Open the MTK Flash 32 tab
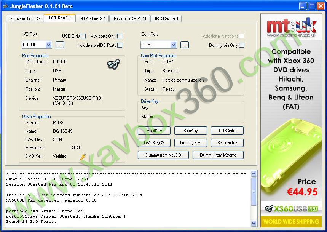The width and height of the screenshot is (327, 232). click(92, 19)
